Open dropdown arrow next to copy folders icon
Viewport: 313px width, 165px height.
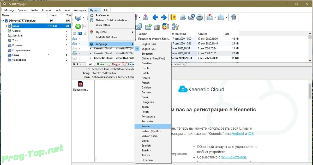226,17
